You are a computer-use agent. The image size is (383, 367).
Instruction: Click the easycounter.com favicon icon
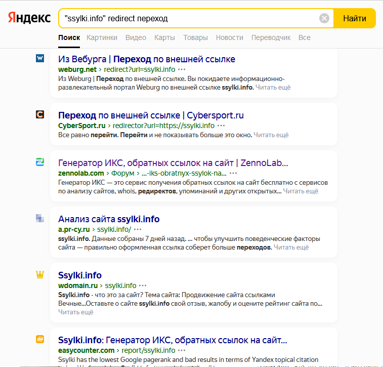pyautogui.click(x=40, y=339)
